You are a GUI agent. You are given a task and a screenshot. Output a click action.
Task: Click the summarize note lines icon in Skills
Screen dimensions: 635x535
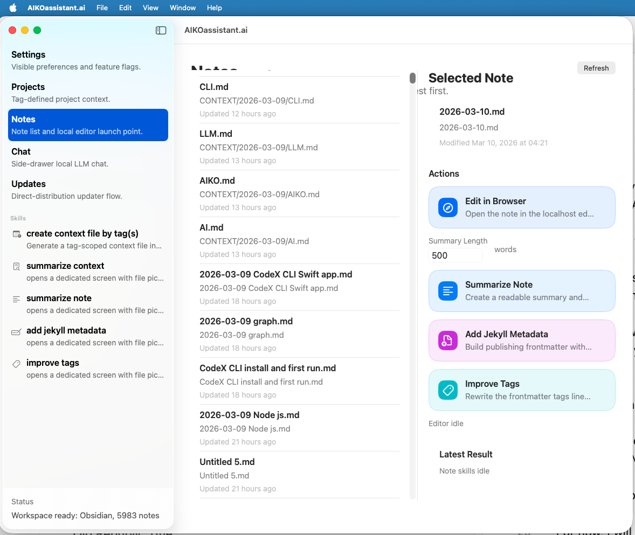17,297
